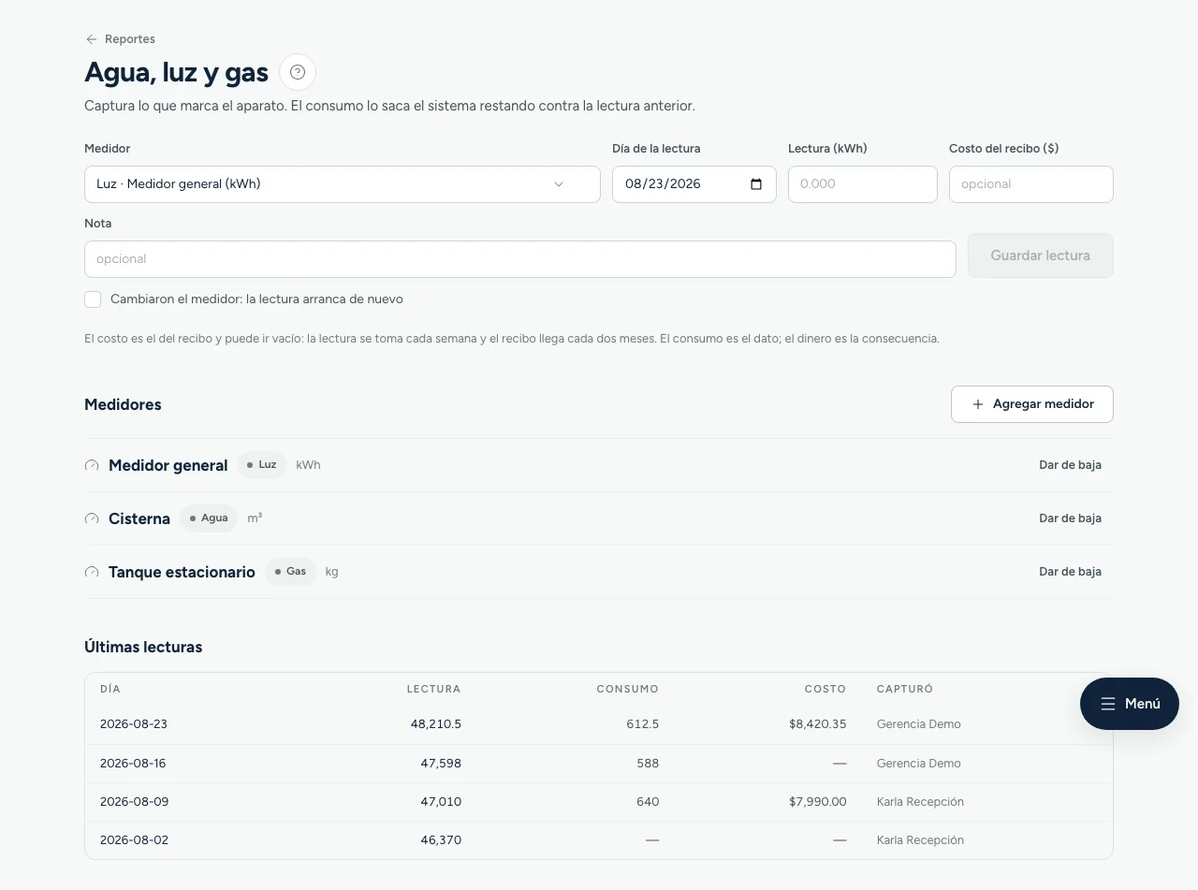Click the CAPTURÓ column header
1198x890 pixels.
coord(905,689)
